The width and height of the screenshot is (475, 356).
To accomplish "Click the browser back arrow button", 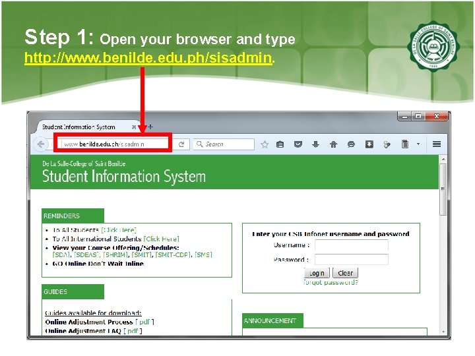I will pyautogui.click(x=41, y=144).
